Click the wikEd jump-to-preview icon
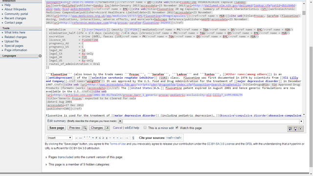 pyautogui.click(x=290, y=129)
